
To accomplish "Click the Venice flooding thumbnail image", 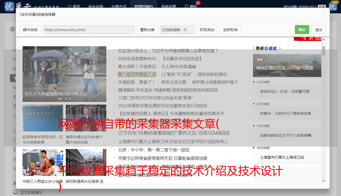I will click(x=86, y=162).
